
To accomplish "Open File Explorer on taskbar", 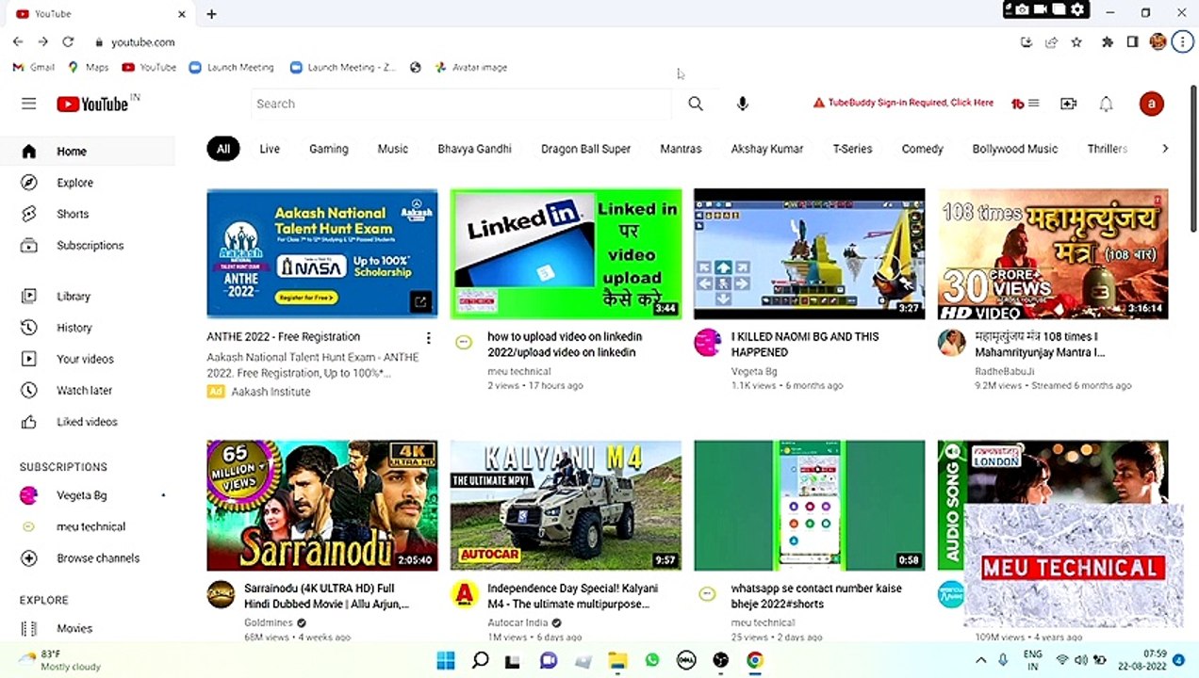I will 617,660.
